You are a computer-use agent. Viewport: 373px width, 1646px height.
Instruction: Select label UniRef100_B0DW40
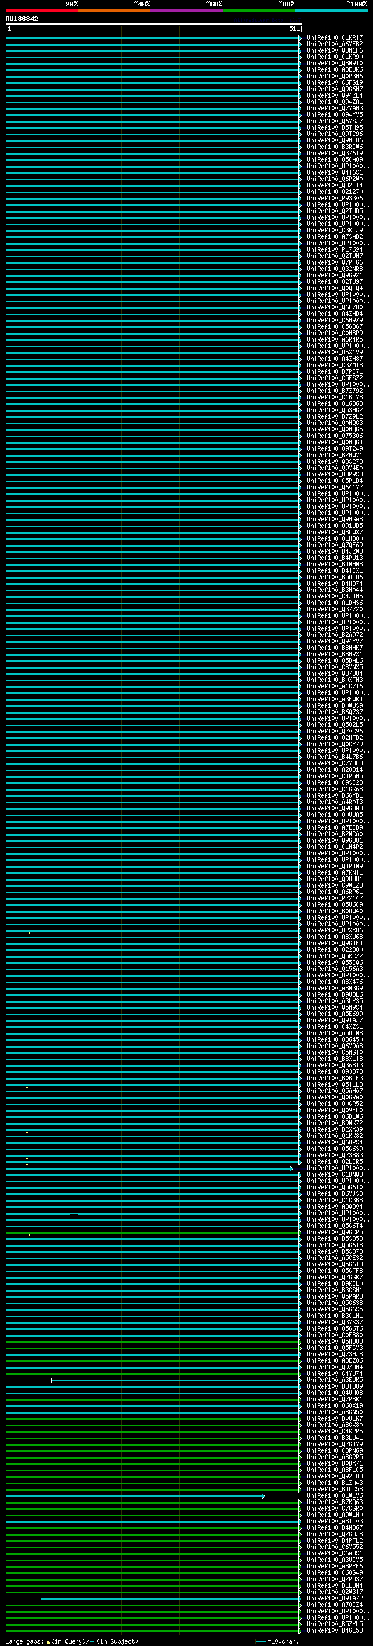tap(335, 911)
